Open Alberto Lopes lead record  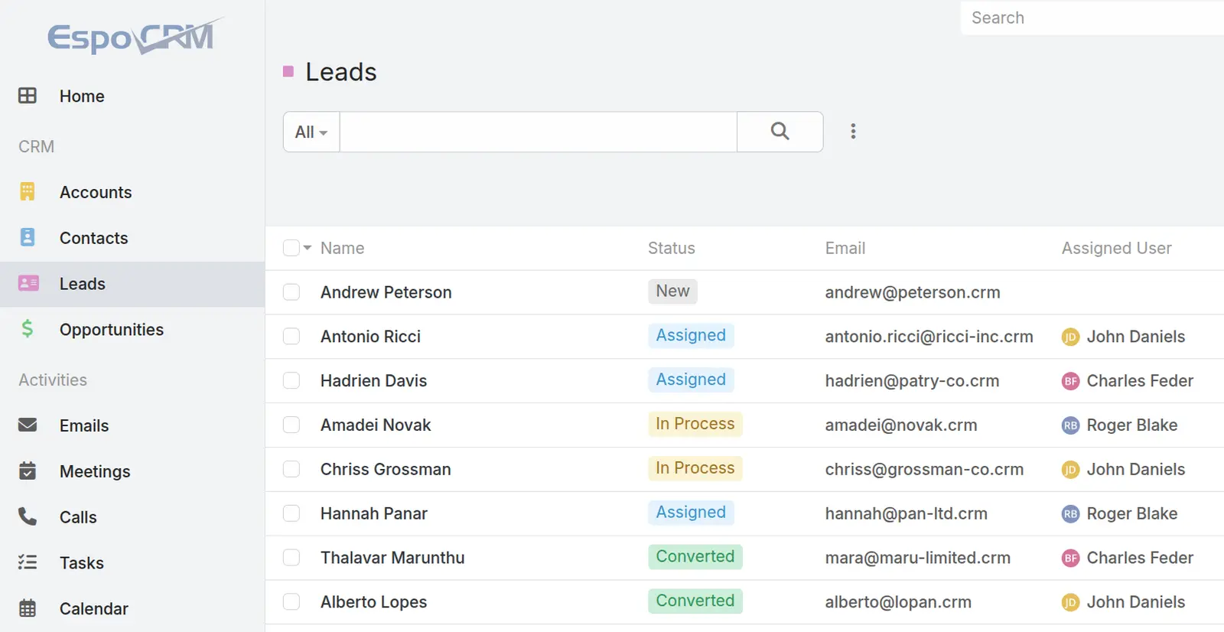pyautogui.click(x=373, y=603)
